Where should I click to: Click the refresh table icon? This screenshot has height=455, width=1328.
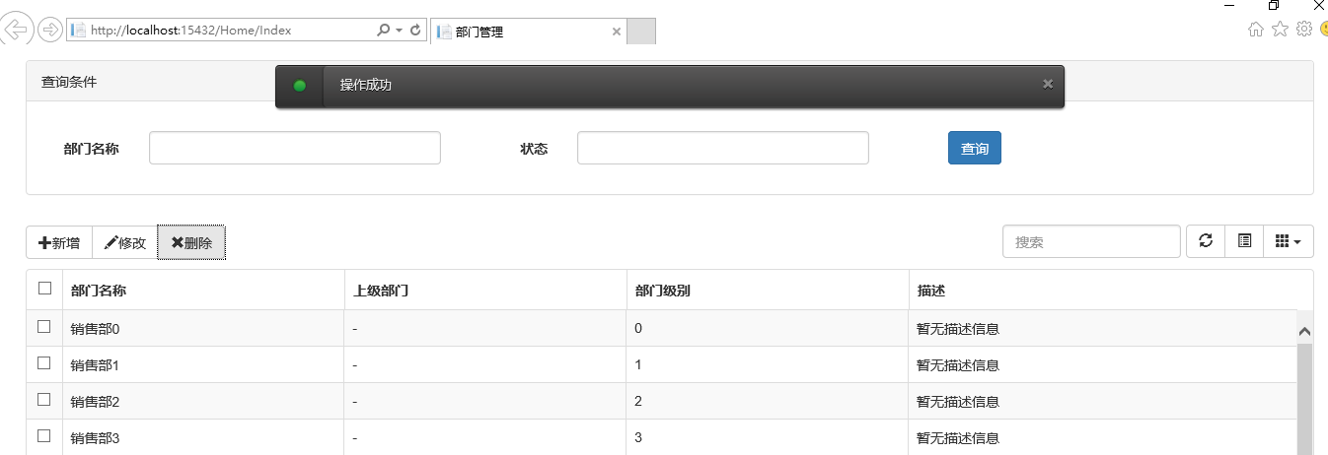point(1205,241)
